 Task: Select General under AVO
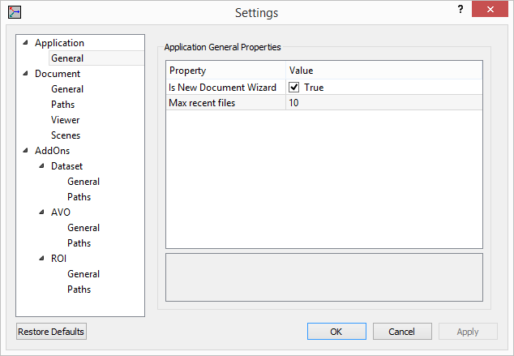[84, 228]
